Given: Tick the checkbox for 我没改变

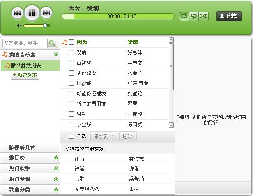Looking at the screenshot, I should pyautogui.click(x=71, y=73).
